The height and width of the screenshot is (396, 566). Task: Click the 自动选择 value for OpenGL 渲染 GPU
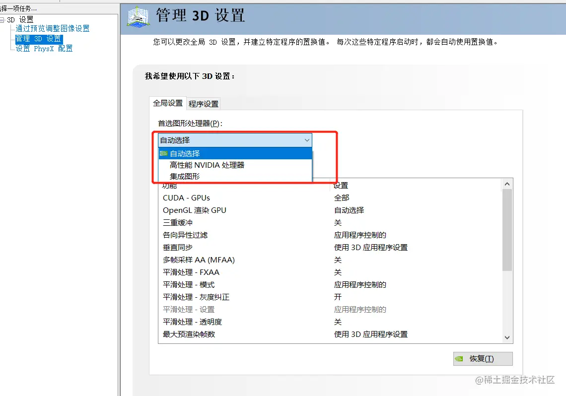[x=349, y=210]
